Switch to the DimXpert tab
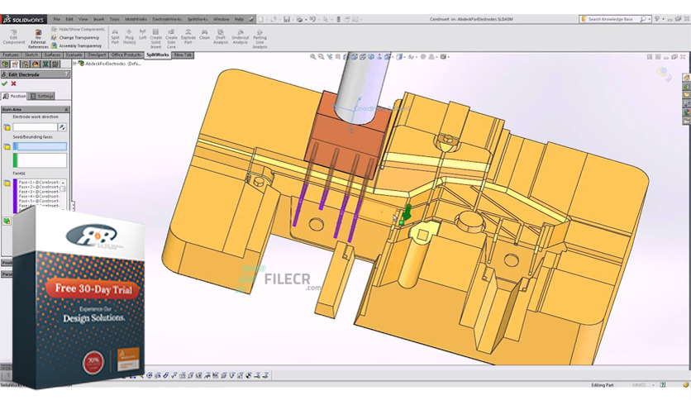The height and width of the screenshot is (400, 691). coord(97,55)
